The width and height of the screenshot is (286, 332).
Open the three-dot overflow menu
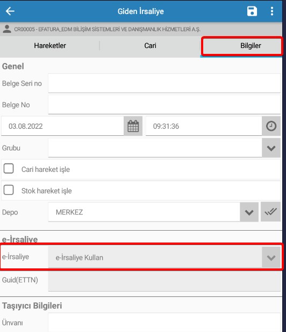pos(272,11)
